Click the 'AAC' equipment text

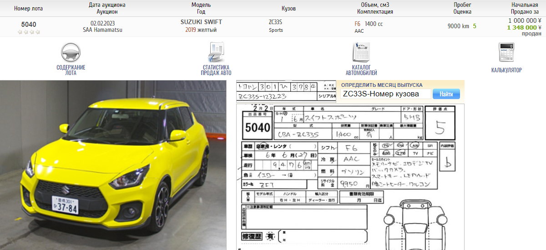[359, 31]
